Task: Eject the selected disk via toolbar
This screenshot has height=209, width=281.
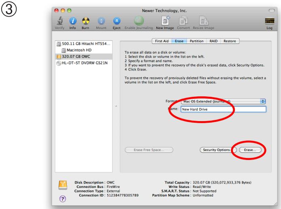Action: [x=117, y=21]
